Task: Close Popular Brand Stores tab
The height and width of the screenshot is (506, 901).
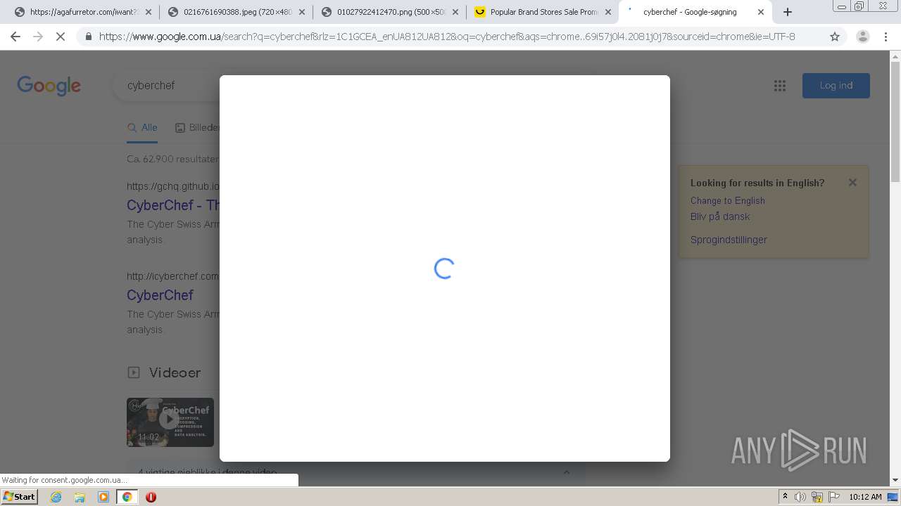Action: point(608,12)
